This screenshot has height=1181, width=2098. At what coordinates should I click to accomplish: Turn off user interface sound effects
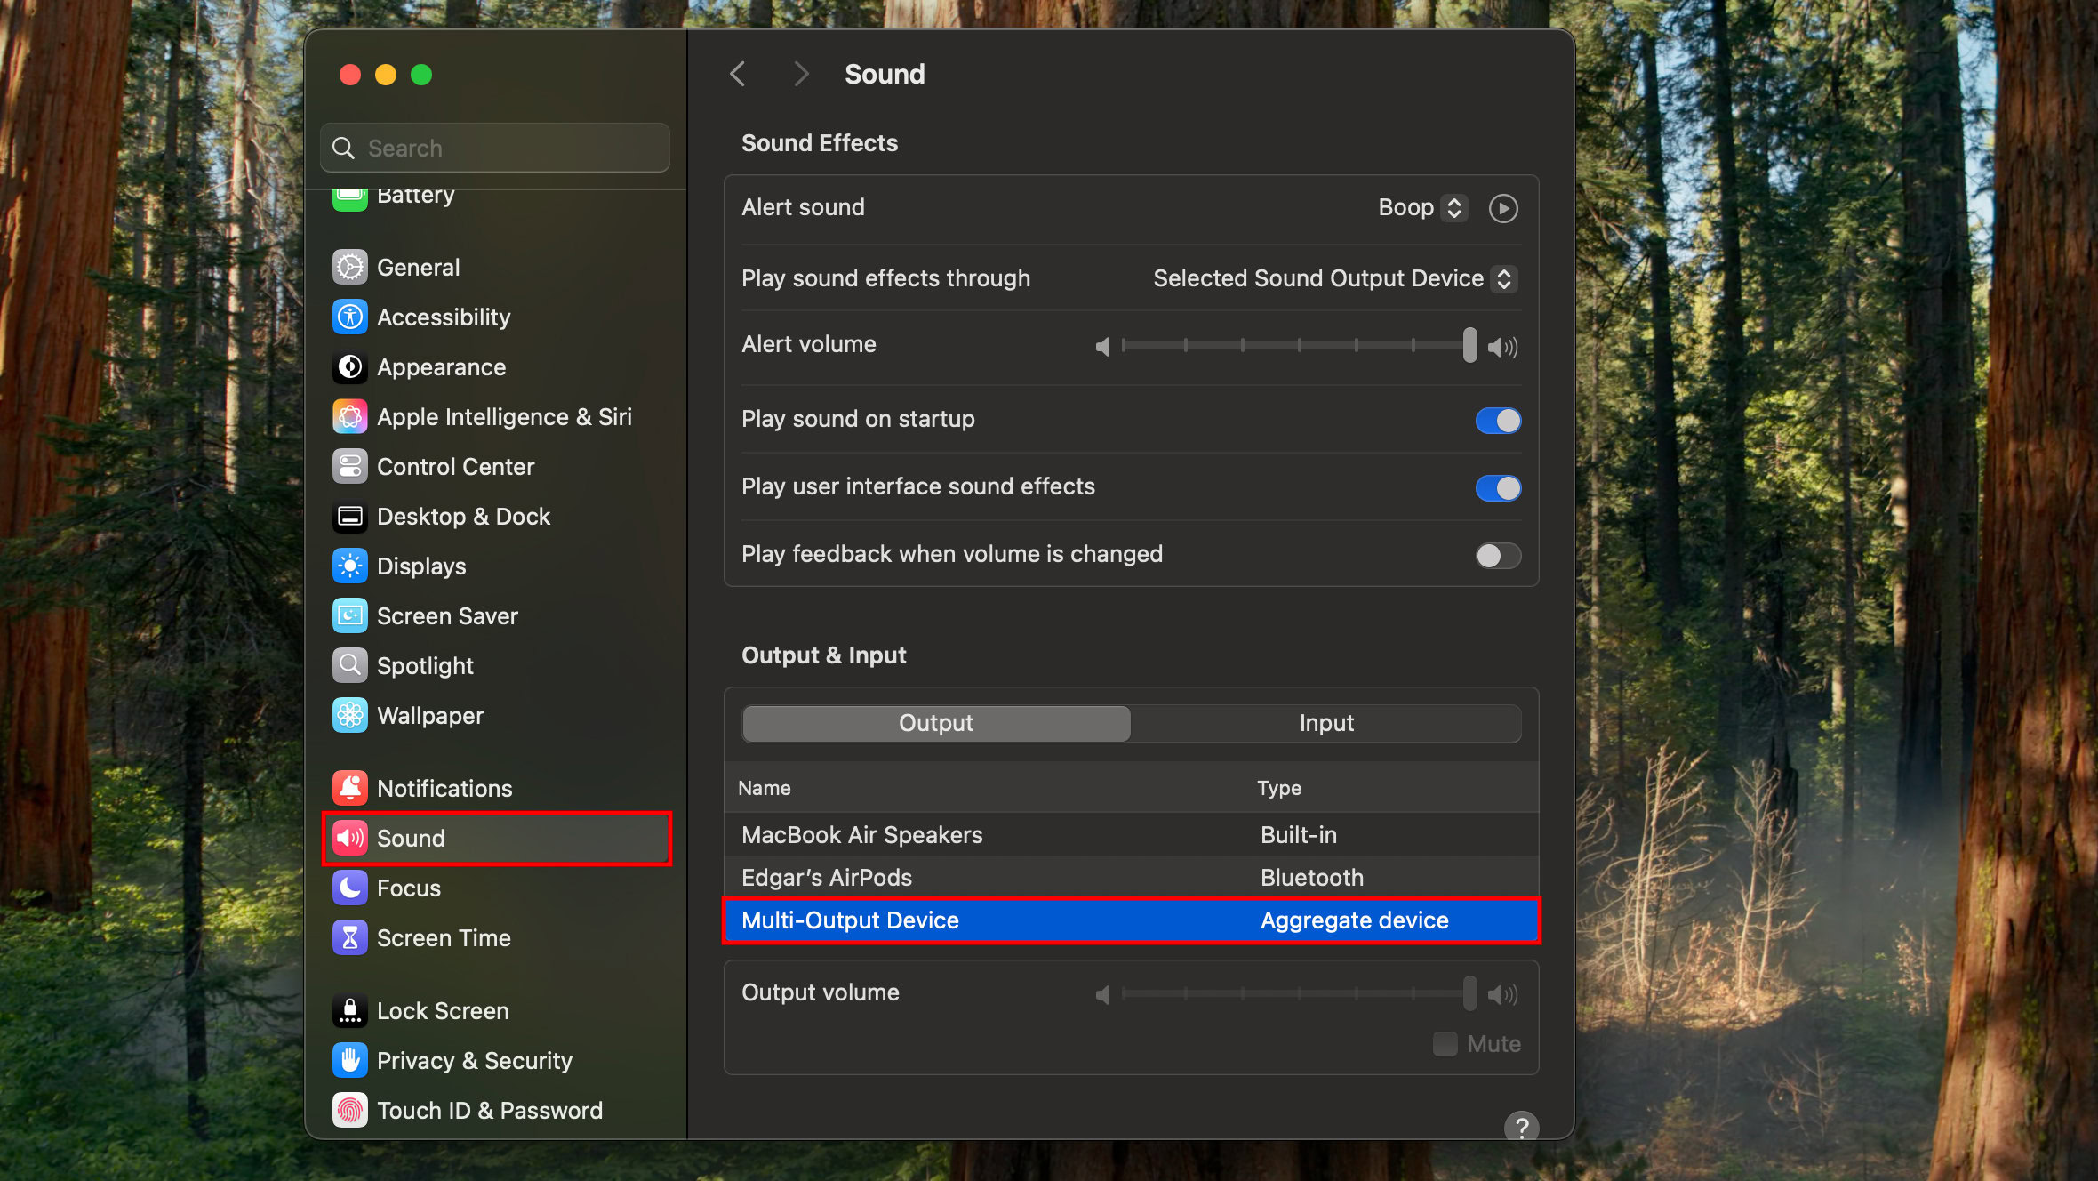[x=1498, y=487]
